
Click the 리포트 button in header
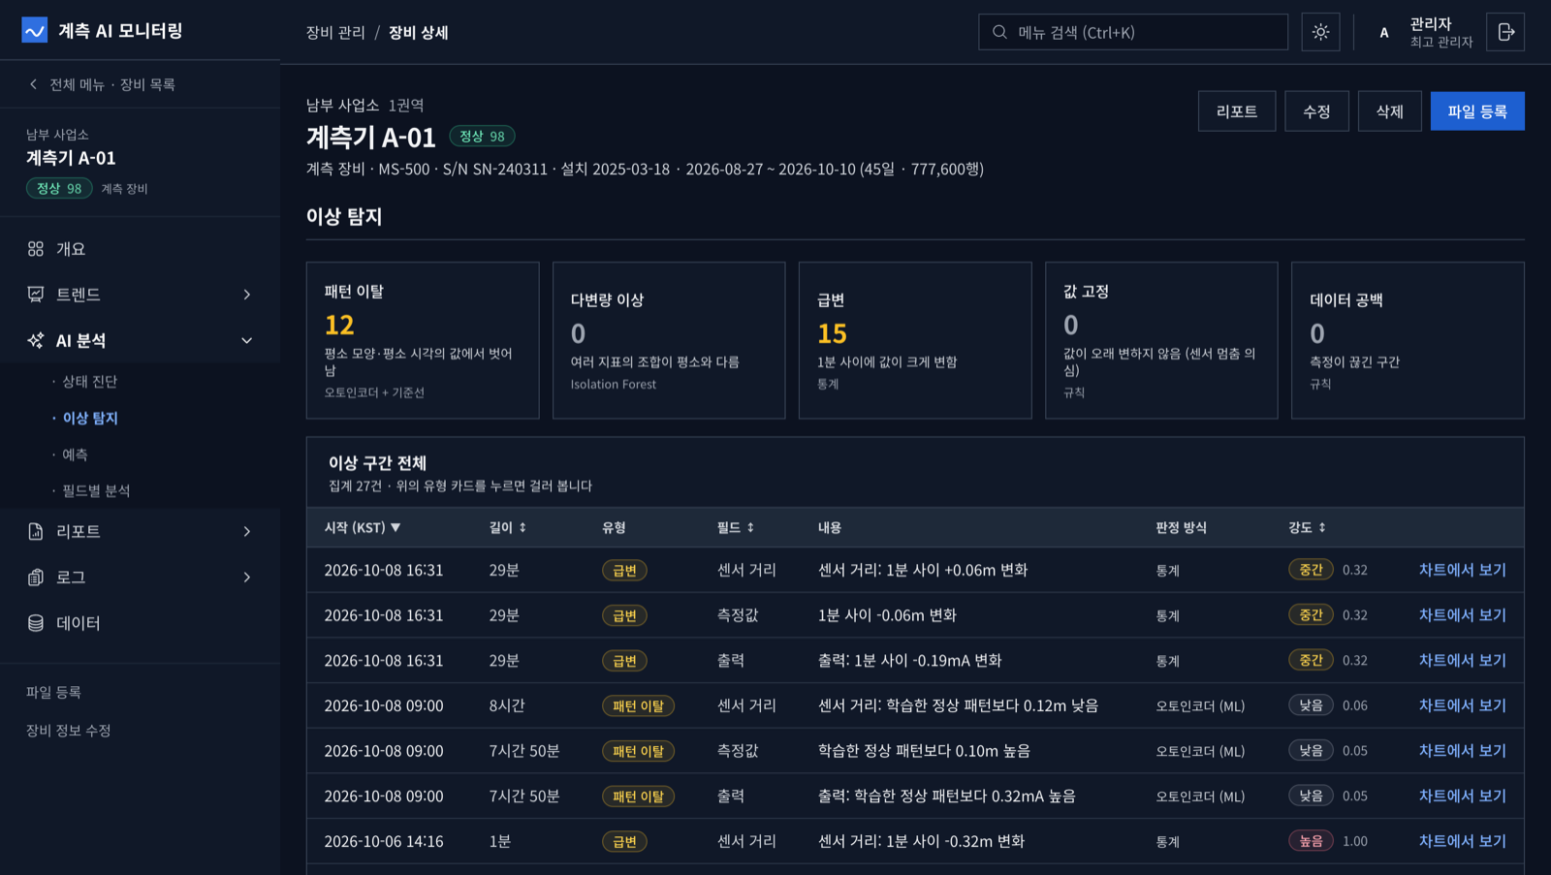(1237, 111)
